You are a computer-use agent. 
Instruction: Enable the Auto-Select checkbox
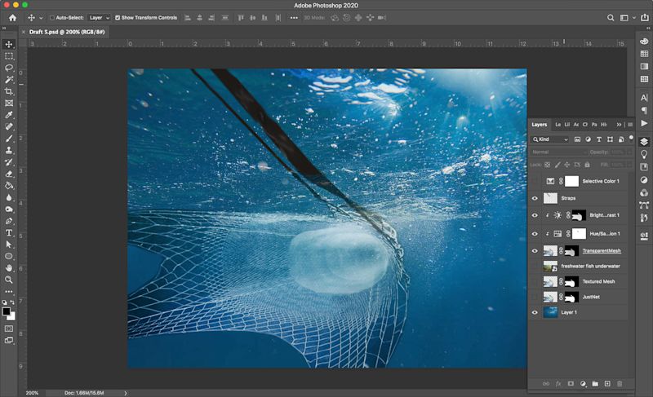(53, 17)
